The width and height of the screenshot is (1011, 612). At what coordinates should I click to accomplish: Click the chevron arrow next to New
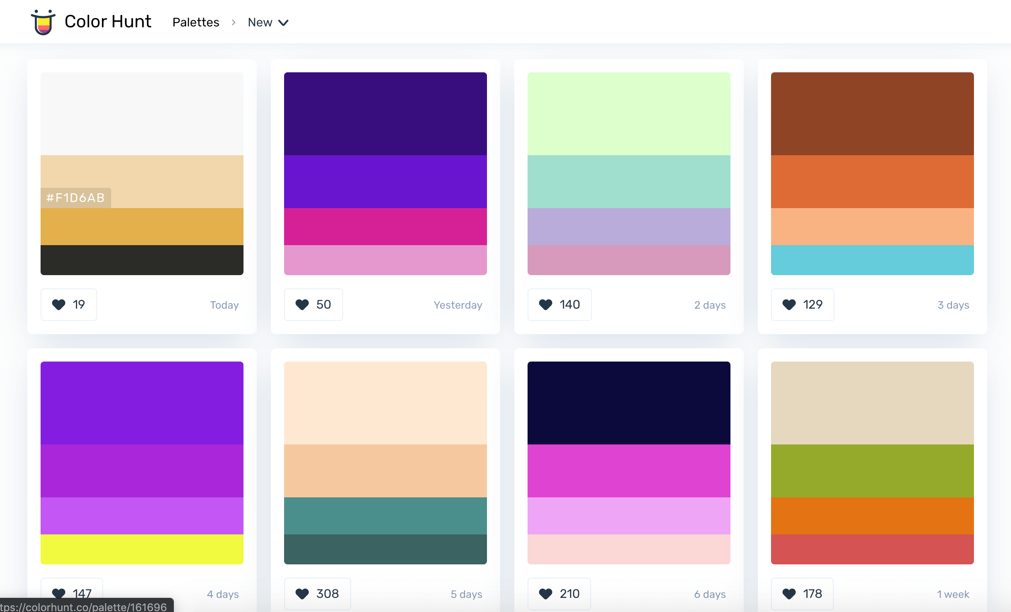(284, 23)
